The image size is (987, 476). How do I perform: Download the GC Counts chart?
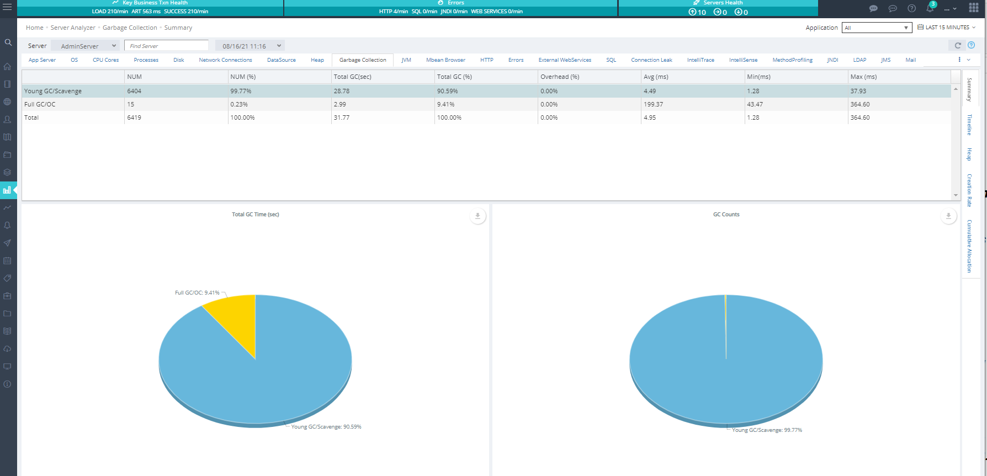point(948,216)
